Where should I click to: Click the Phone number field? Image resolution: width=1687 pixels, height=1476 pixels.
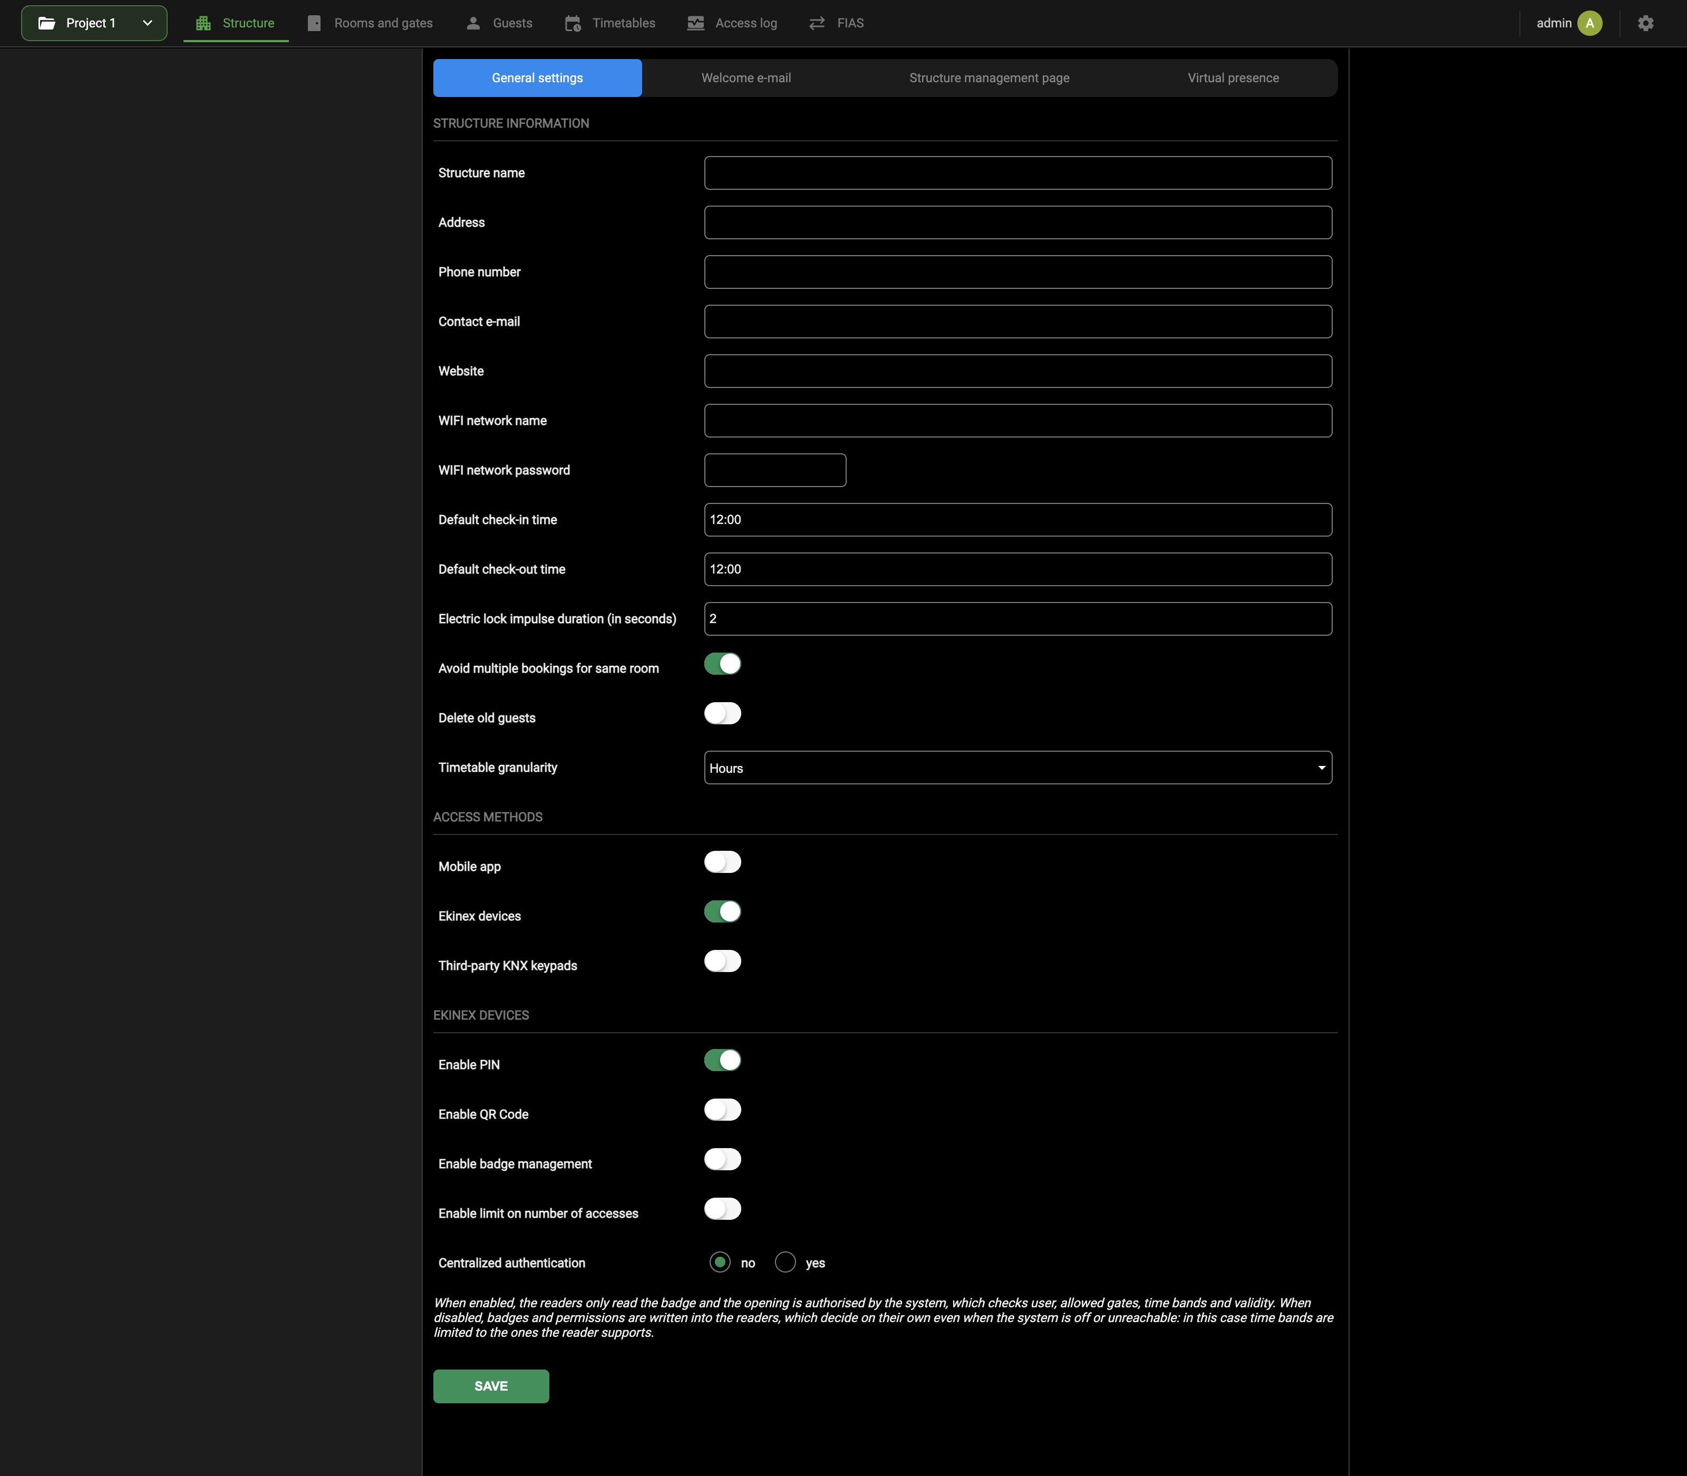tap(1017, 272)
